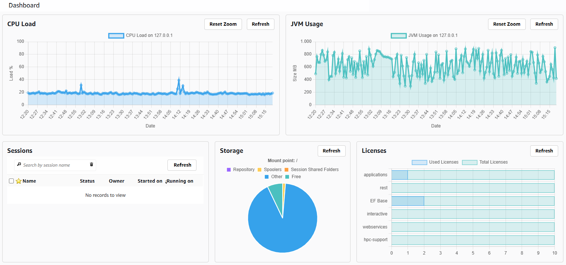Click the star icon in Sessions header

tap(18, 181)
